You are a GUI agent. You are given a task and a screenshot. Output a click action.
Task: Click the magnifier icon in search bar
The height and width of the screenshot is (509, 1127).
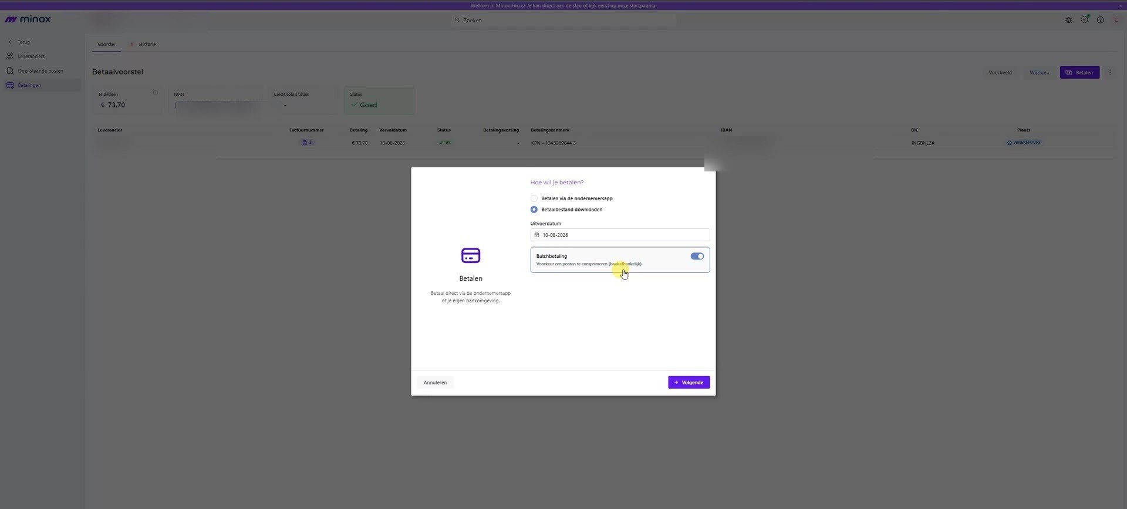457,20
